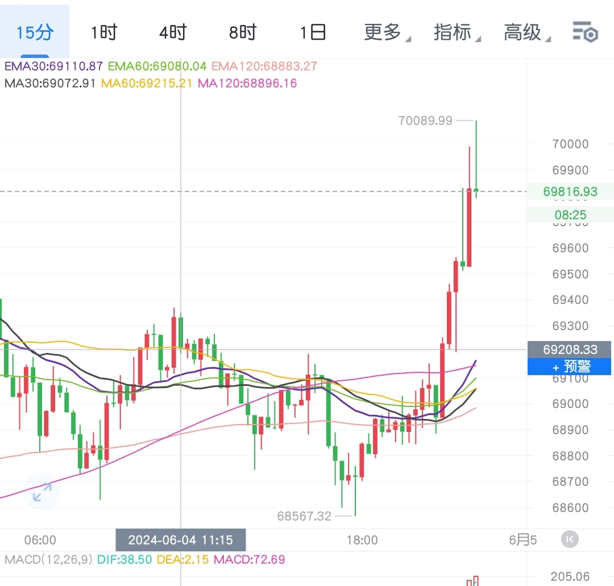Tap the fullscreen expand arrows icon
Screen dimensions: 614x586
click(42, 492)
